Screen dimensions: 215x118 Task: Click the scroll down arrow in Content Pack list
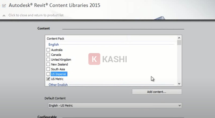point(179,84)
